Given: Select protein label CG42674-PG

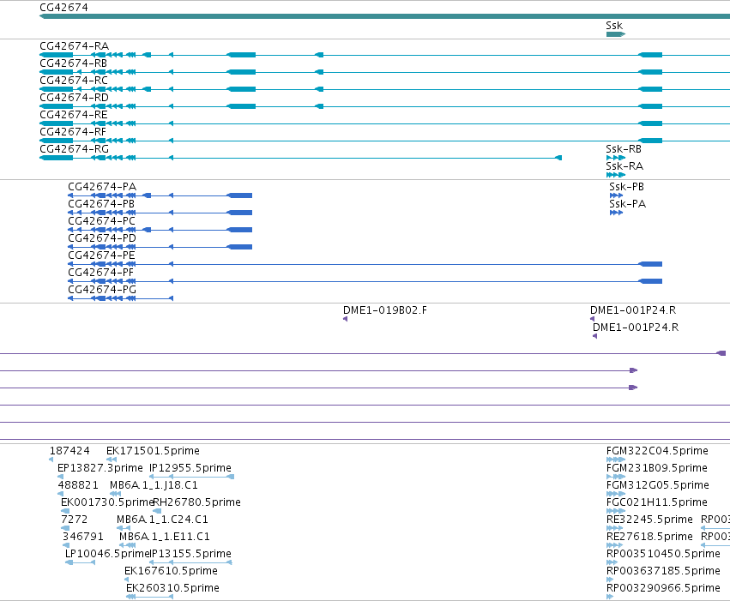Looking at the screenshot, I should tap(102, 290).
